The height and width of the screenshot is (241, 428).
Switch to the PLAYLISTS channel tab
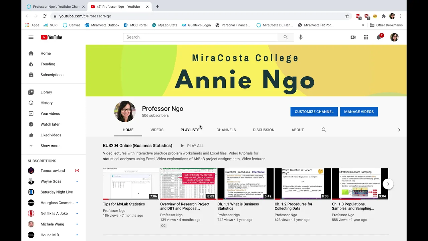(190, 130)
